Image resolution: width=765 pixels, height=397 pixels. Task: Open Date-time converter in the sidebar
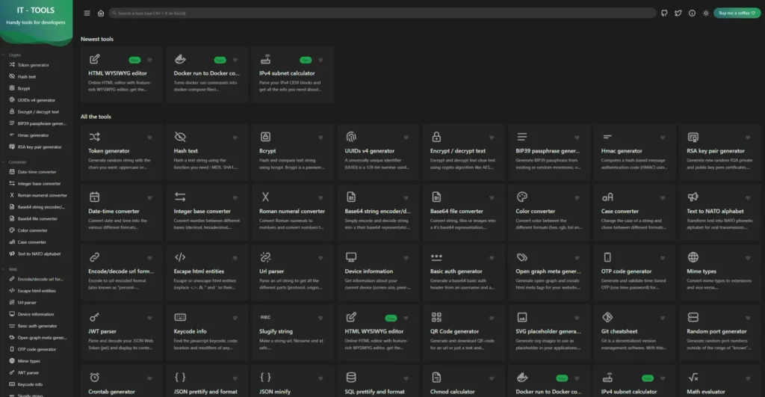pyautogui.click(x=35, y=172)
